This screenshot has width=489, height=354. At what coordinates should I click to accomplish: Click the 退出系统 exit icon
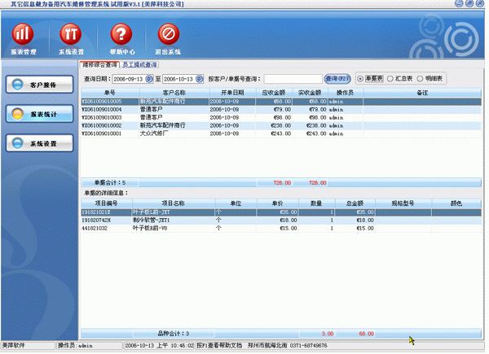tap(169, 35)
